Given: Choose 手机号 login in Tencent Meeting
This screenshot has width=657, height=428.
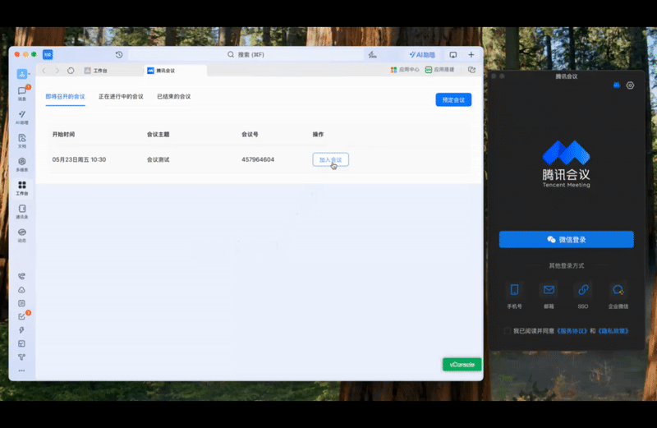Looking at the screenshot, I should tap(515, 296).
